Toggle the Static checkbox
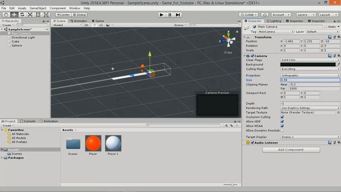341x192 pixels. click(x=326, y=27)
